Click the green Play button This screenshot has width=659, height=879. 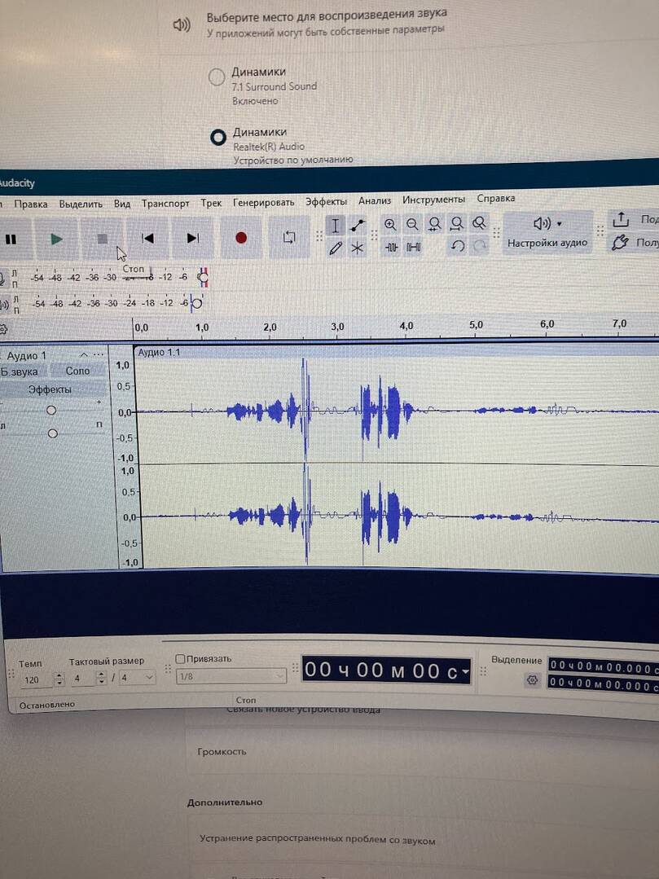(56, 239)
